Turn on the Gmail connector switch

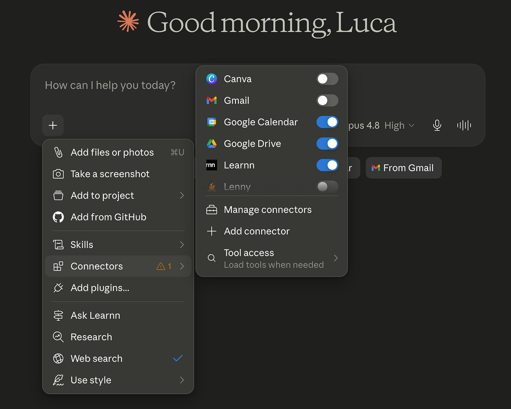(x=327, y=101)
